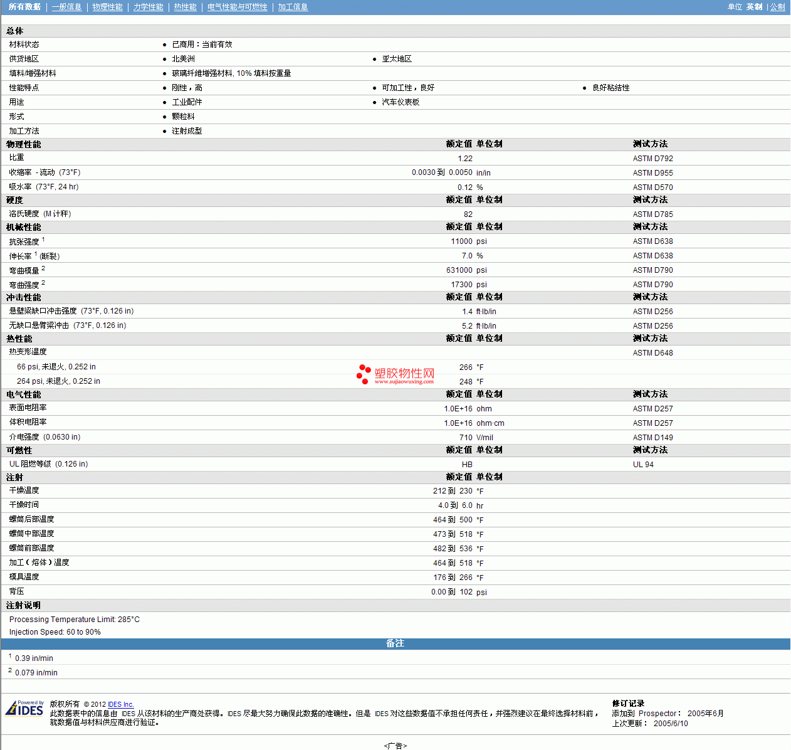Viewport: 791px width, 750px height.
Task: Select the 热变形温度 value 266
Action: point(466,367)
